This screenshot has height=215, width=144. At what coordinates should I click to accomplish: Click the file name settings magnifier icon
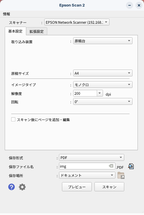131,166
